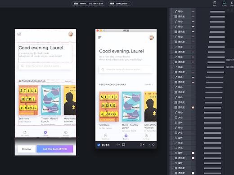Image resolution: width=234 pixels, height=175 pixels.
Task: Open the Settings tab in preview window
Action: (146, 137)
